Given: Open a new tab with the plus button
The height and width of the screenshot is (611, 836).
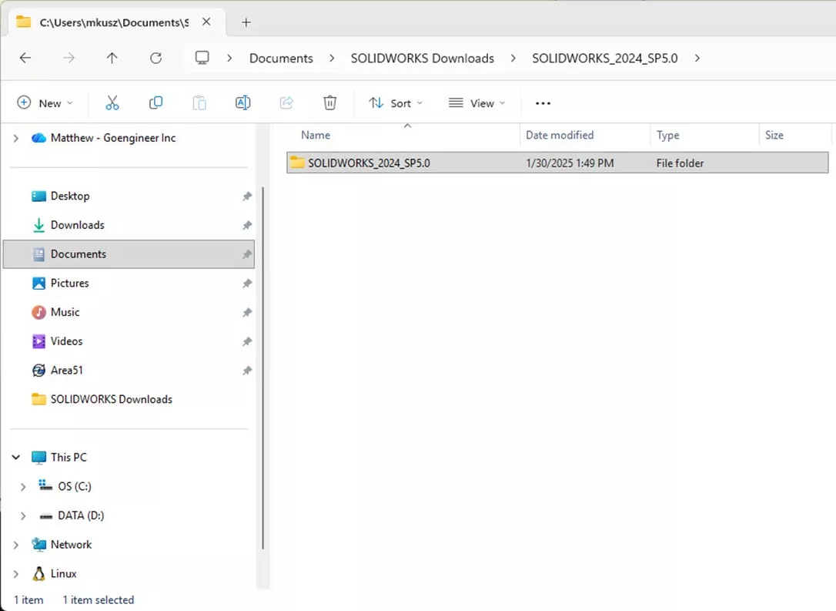Looking at the screenshot, I should [246, 22].
